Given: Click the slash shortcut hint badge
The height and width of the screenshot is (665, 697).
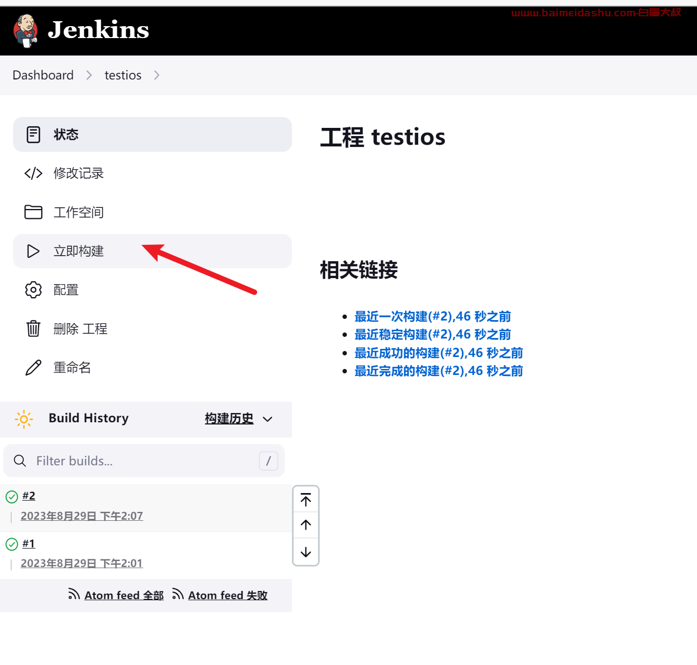Looking at the screenshot, I should pyautogui.click(x=269, y=461).
